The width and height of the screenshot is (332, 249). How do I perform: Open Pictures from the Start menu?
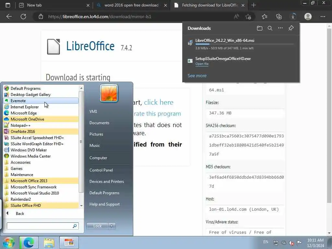(96, 134)
